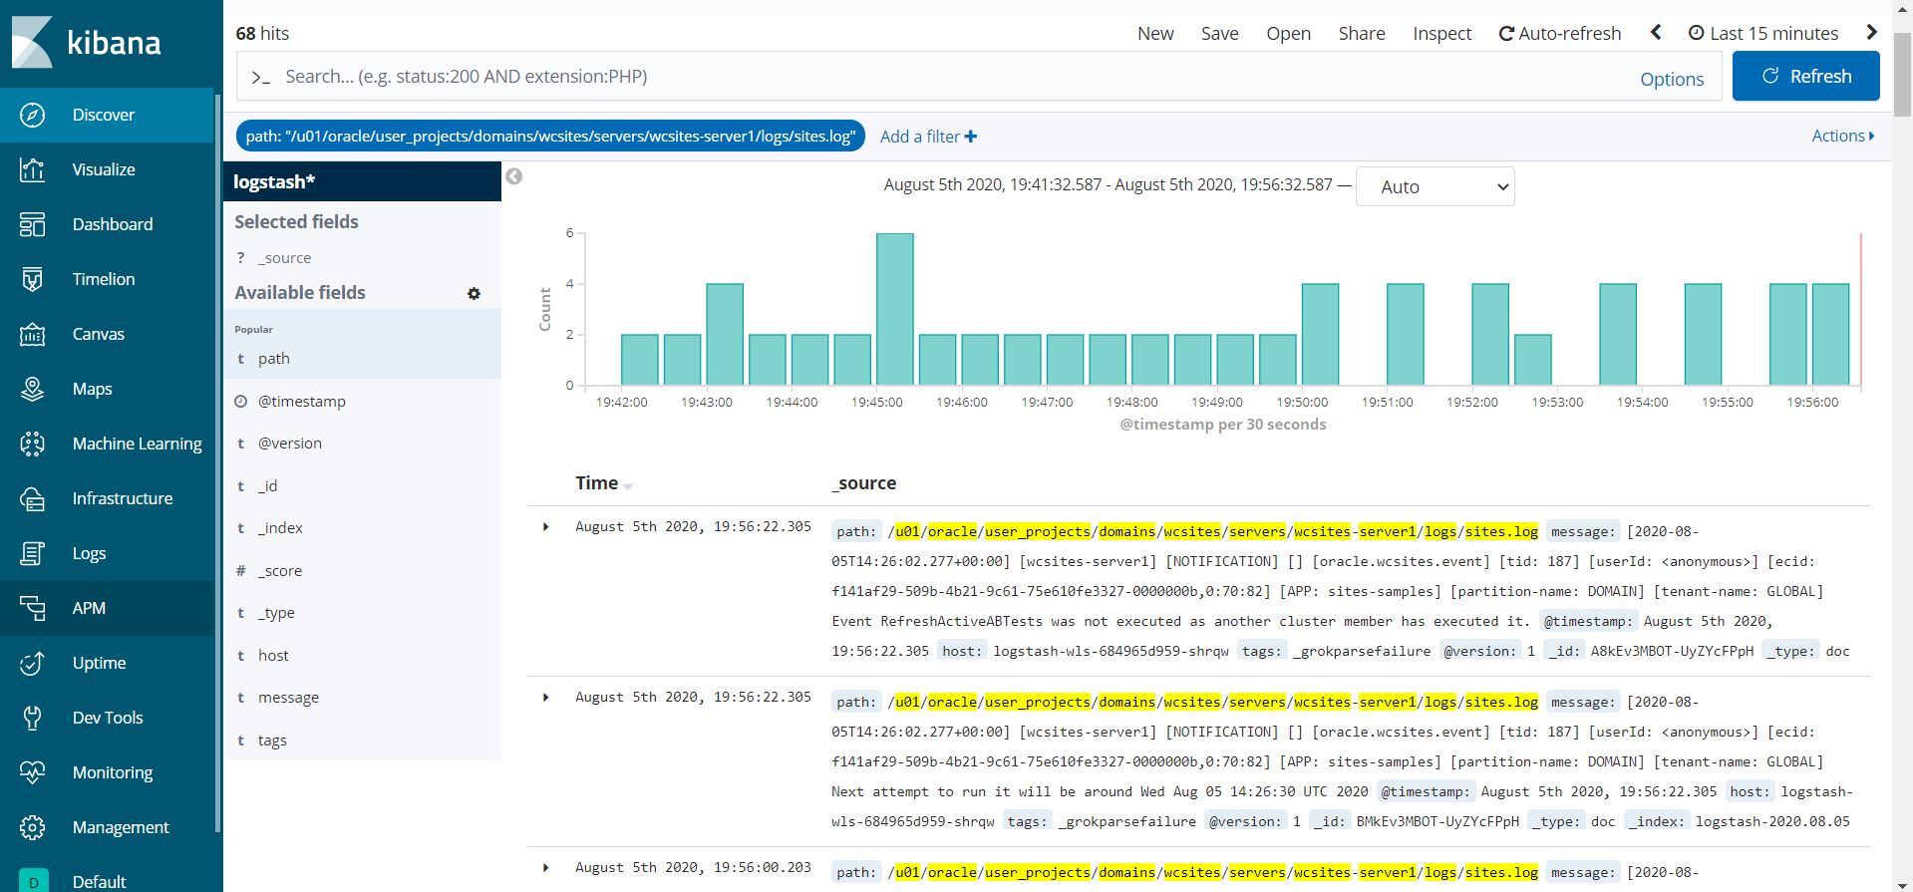
Task: Click the Kibana logo icon
Action: 32,42
